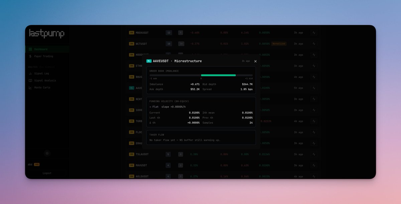Viewport: 401px width, 204px height.
Task: Click the AAVEUSDT · Microstructure title
Action: [177, 61]
